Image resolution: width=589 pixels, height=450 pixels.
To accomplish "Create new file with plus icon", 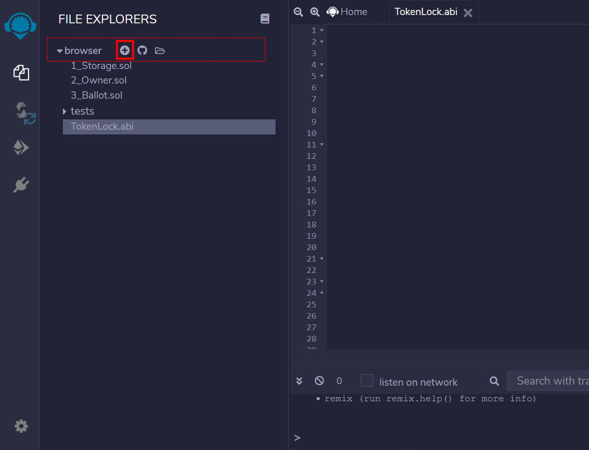I will coord(125,50).
